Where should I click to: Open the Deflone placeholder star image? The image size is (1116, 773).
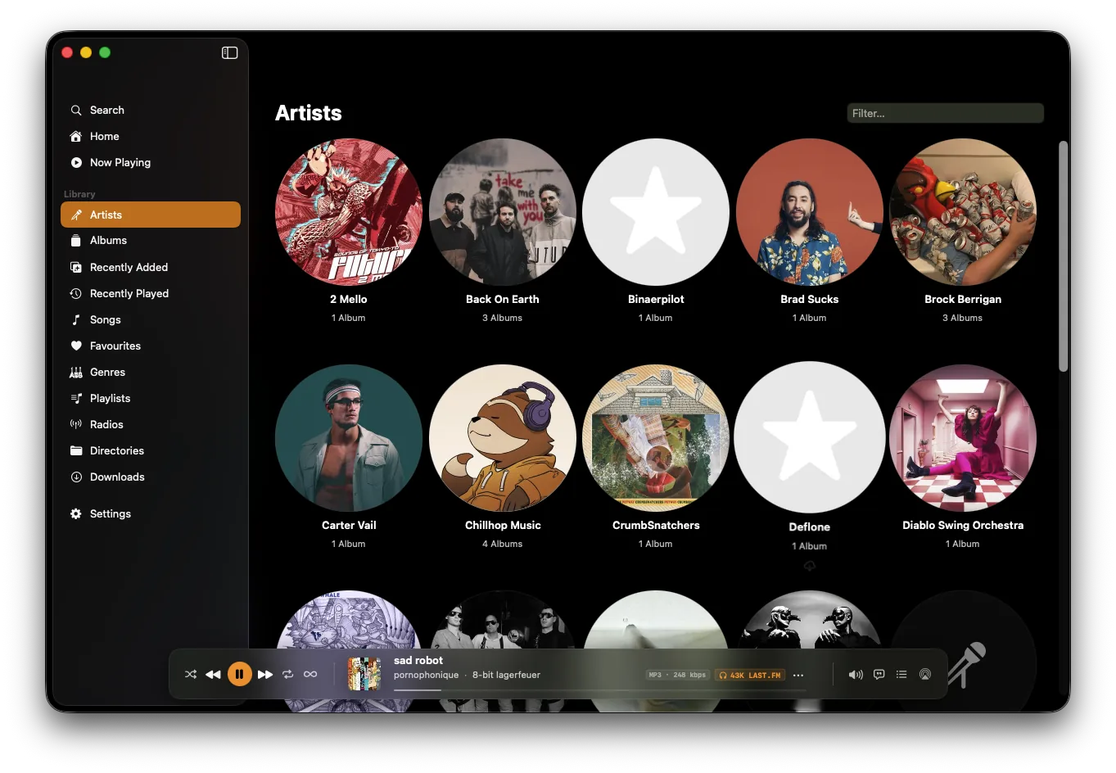810,438
